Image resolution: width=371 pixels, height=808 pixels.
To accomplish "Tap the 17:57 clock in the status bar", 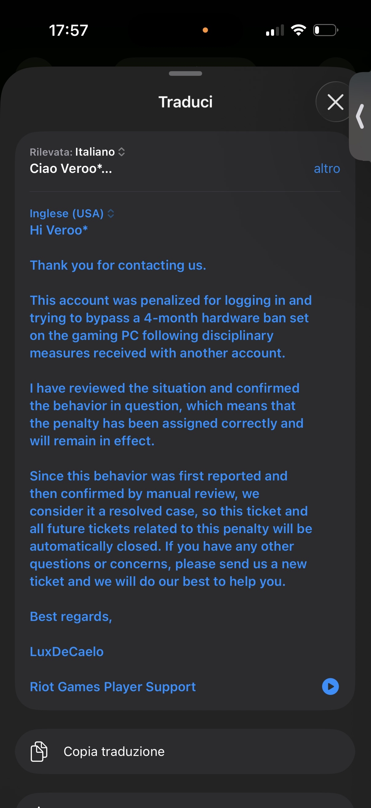I will [69, 31].
